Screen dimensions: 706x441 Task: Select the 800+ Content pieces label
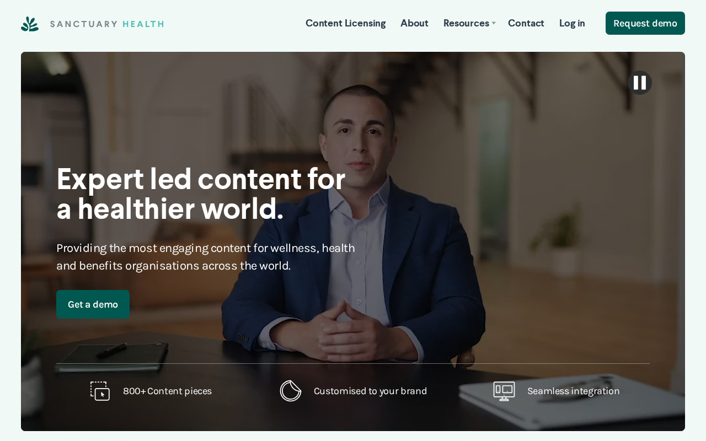tap(167, 391)
